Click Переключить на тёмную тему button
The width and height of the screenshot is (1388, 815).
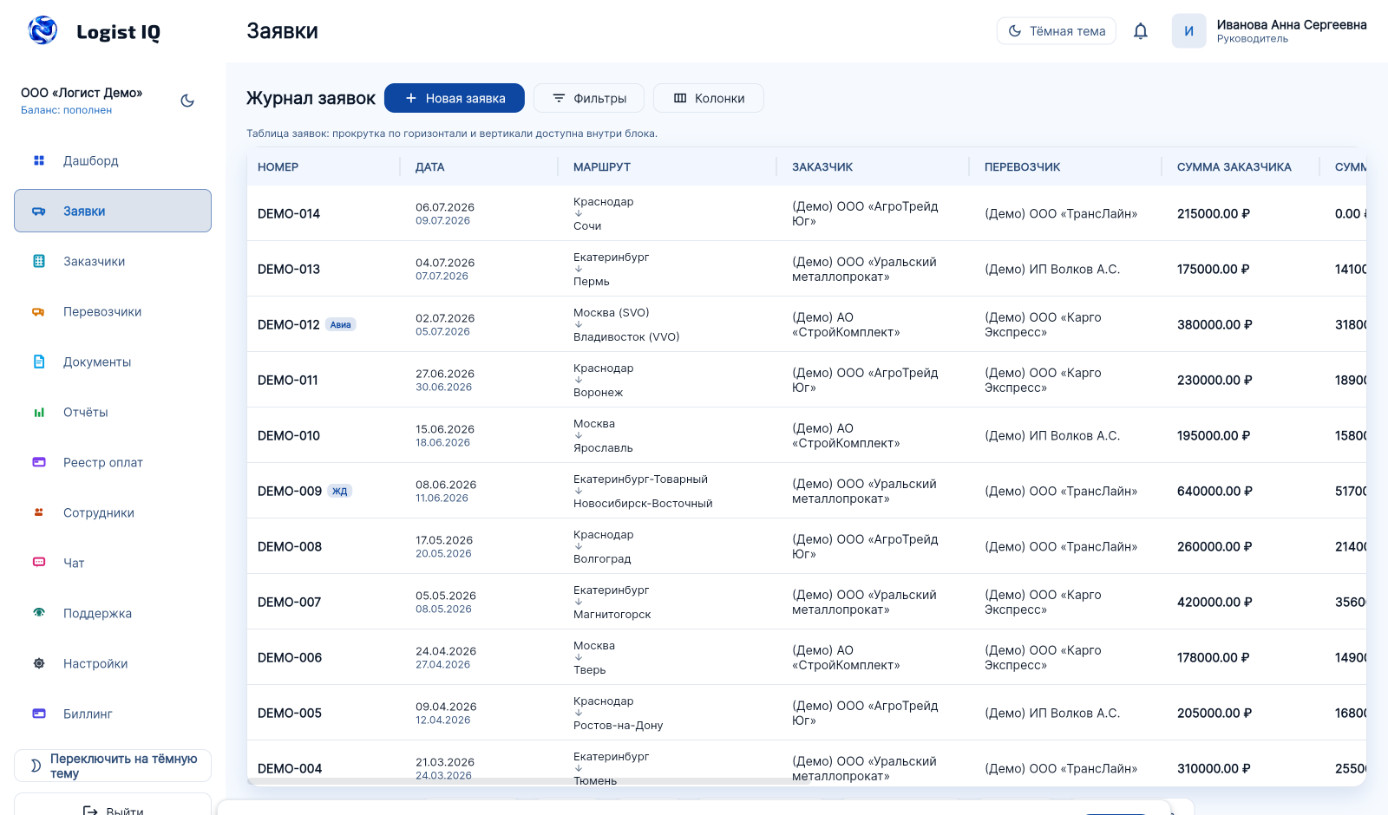tap(113, 766)
